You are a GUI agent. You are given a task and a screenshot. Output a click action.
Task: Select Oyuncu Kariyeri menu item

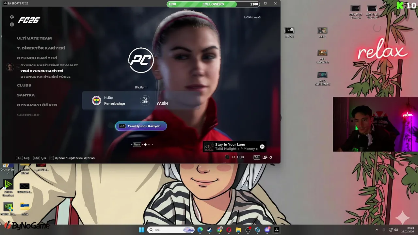pos(37,58)
